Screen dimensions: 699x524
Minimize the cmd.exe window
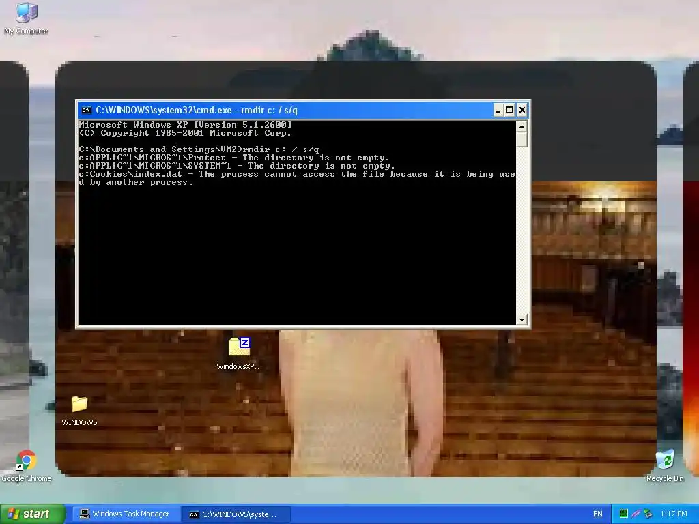498,110
